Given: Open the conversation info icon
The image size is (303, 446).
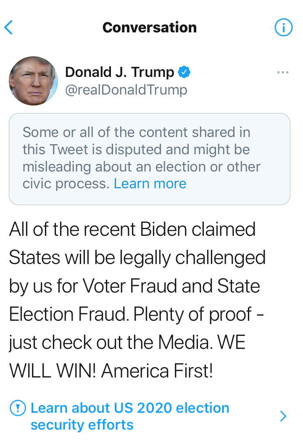Looking at the screenshot, I should pos(283,28).
